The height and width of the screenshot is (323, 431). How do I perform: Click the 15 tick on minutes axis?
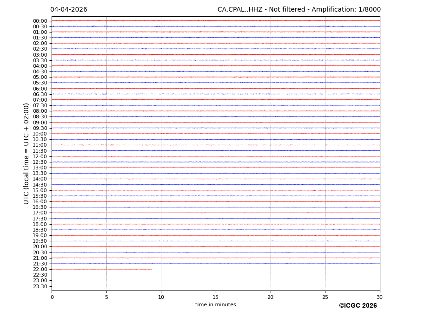tap(216, 297)
